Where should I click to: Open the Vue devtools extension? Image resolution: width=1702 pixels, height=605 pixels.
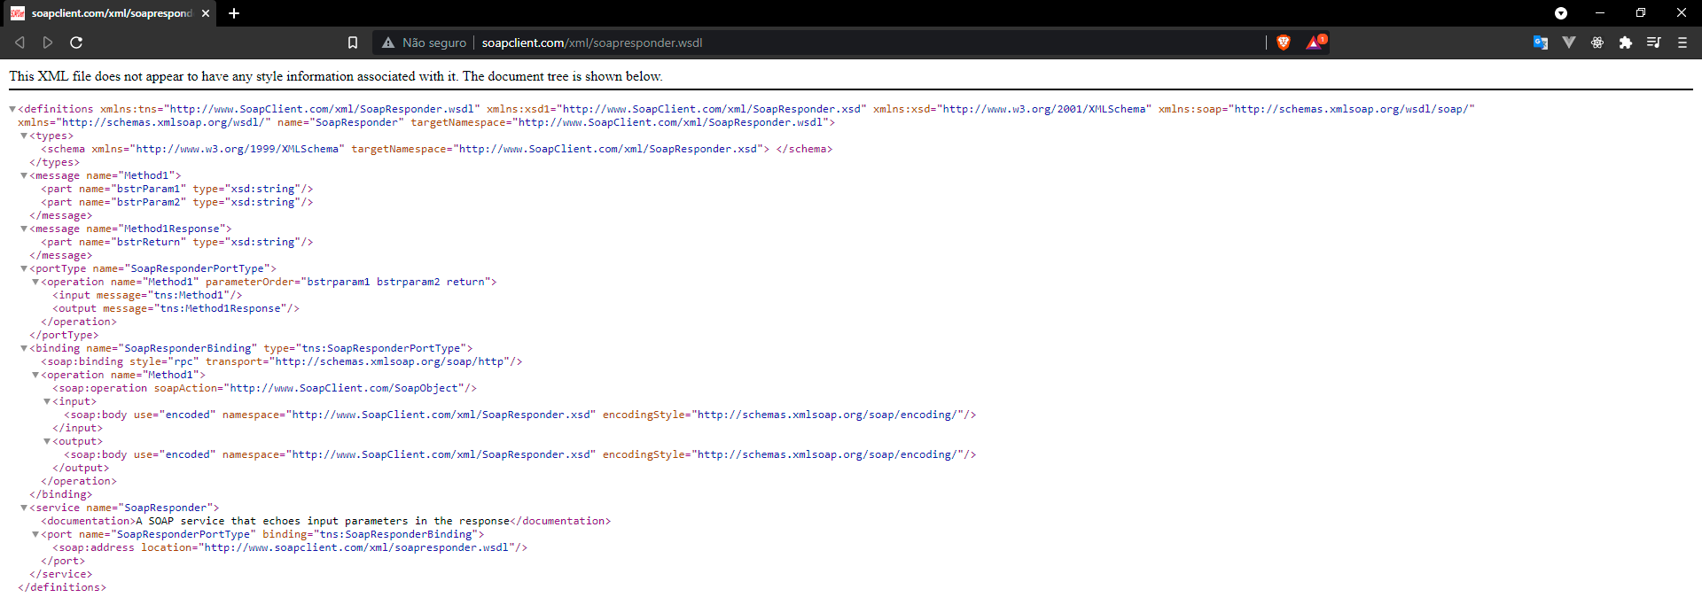point(1569,43)
